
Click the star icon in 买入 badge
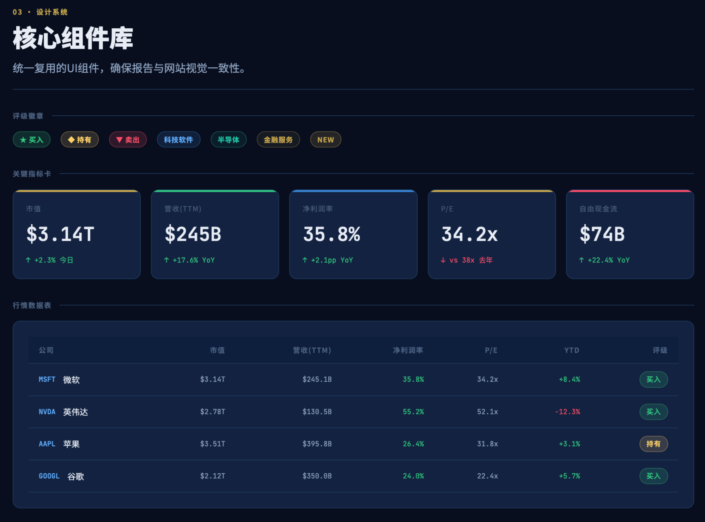pyautogui.click(x=23, y=140)
